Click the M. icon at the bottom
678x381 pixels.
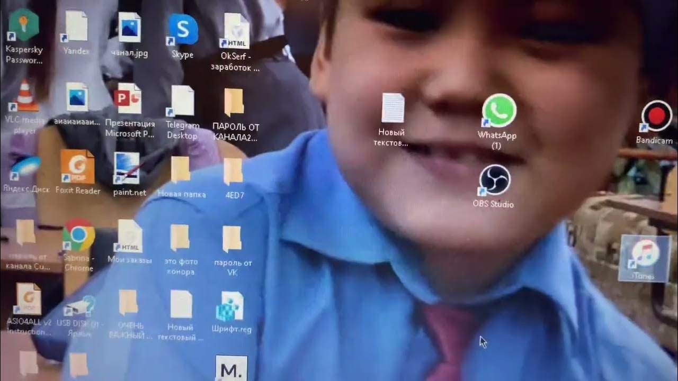click(x=231, y=368)
